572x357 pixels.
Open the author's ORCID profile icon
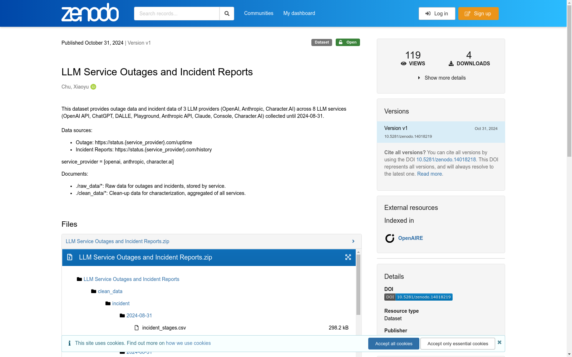point(93,87)
